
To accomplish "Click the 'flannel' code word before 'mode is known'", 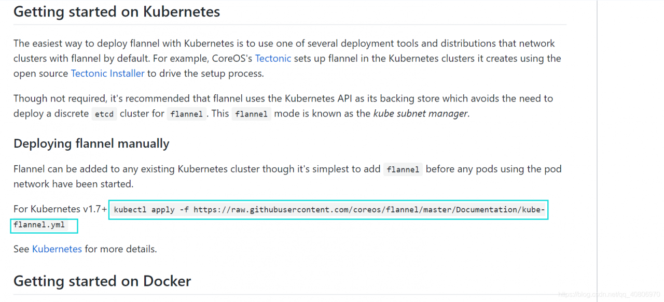I will pos(252,114).
